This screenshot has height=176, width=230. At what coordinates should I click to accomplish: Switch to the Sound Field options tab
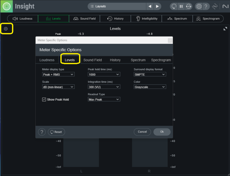tap(93, 60)
